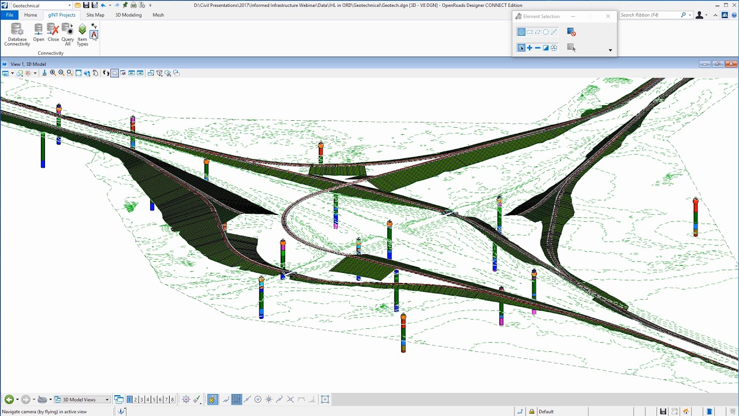Image resolution: width=739 pixels, height=416 pixels.
Task: Open the File menu
Action: click(x=9, y=15)
